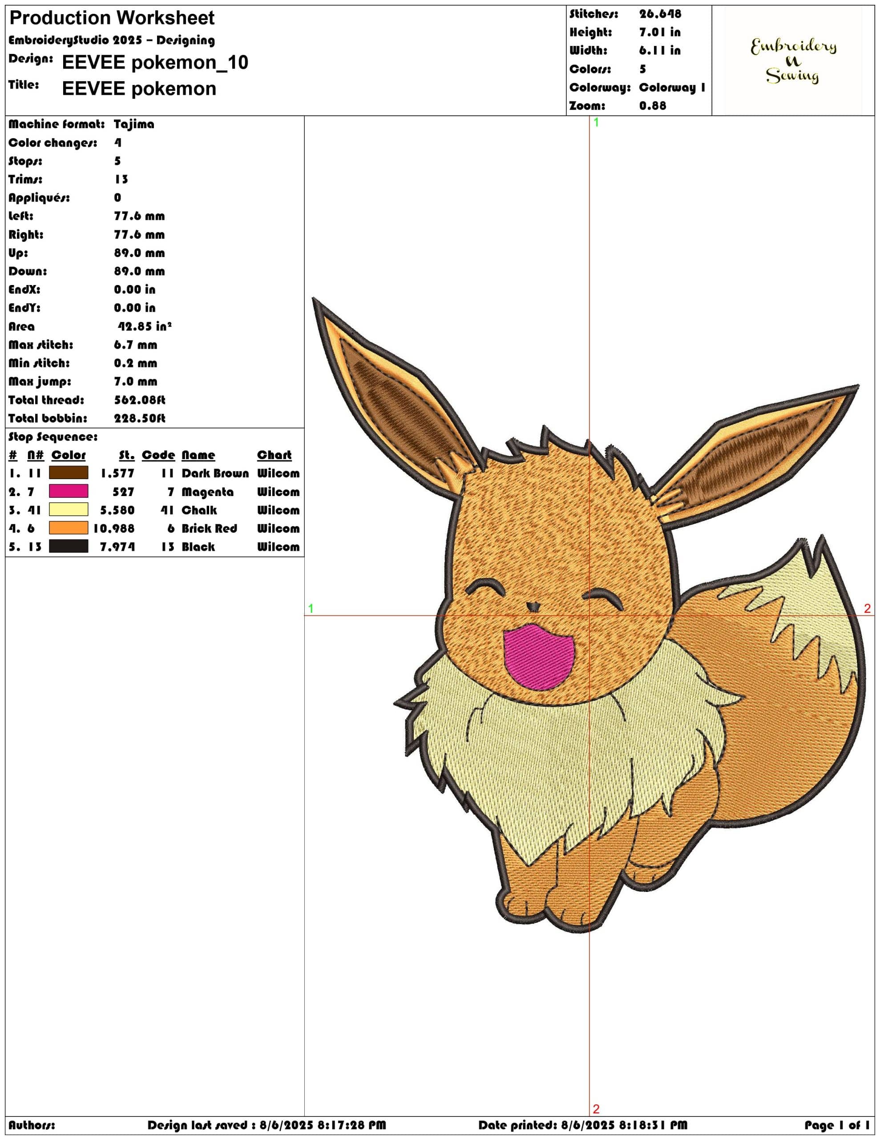The image size is (880, 1140).
Task: Click the Area value 42.85 in²
Action: point(145,326)
